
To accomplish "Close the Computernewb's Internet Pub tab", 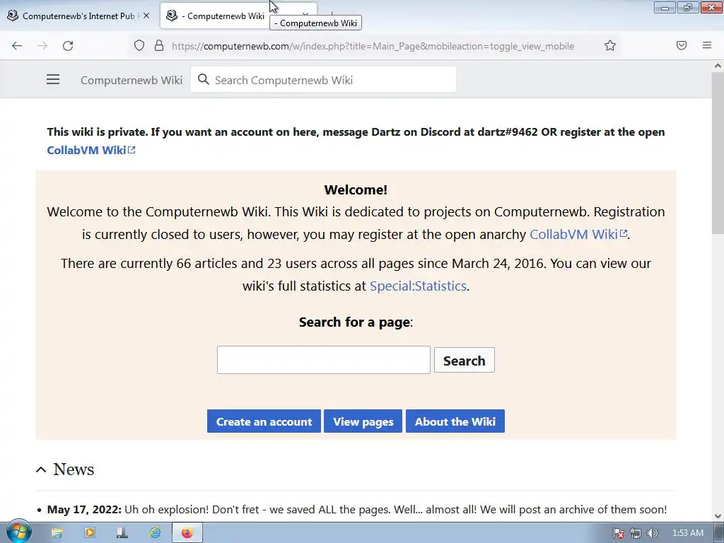I will 146,16.
